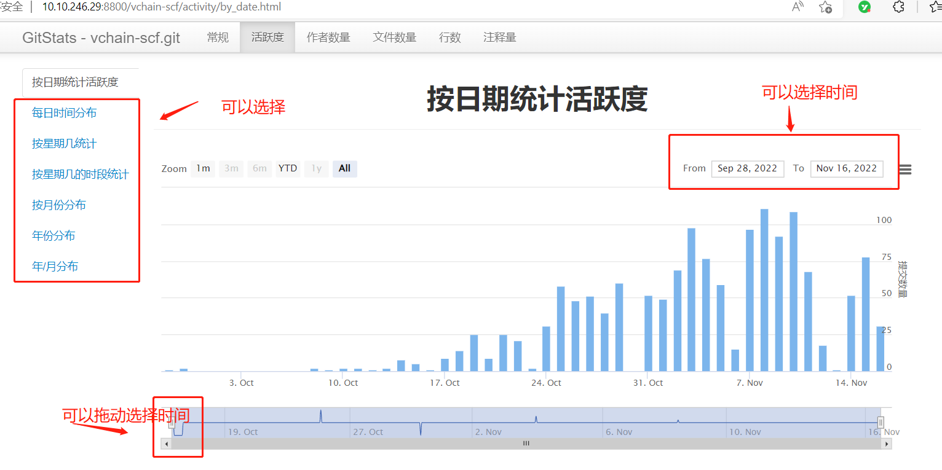Image resolution: width=942 pixels, height=470 pixels.
Task: Click the left navigator range handle
Action: coord(172,423)
